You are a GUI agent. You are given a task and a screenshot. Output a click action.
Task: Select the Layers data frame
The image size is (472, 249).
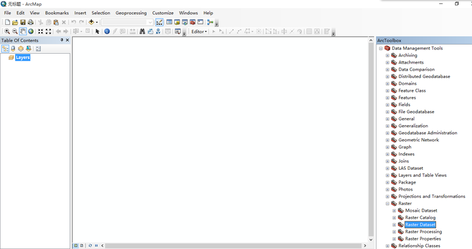(x=22, y=58)
